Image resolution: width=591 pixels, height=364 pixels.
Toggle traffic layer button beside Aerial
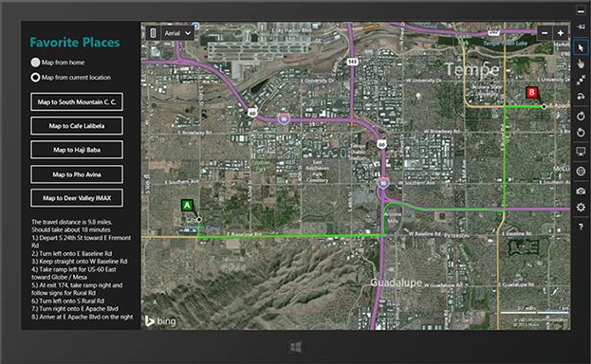pos(153,33)
